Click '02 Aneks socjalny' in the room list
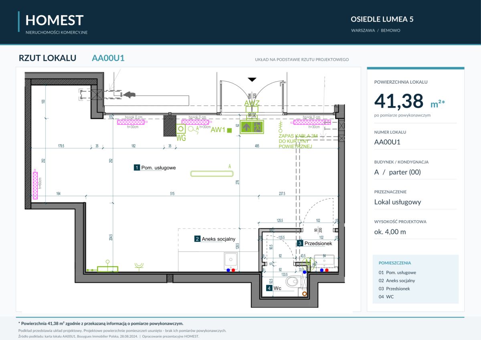 point(397,281)
